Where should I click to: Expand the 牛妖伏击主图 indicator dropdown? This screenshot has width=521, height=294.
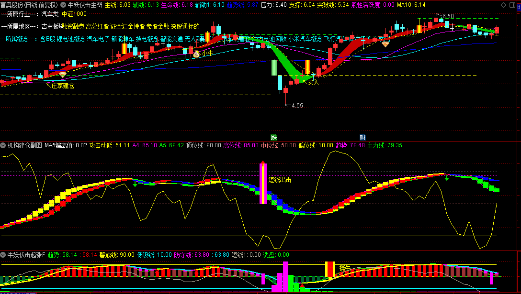point(64,4)
